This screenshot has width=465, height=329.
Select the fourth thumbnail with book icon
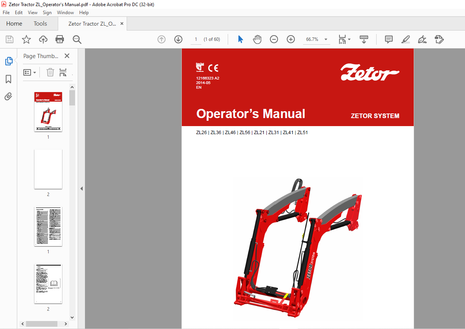[x=48, y=284]
